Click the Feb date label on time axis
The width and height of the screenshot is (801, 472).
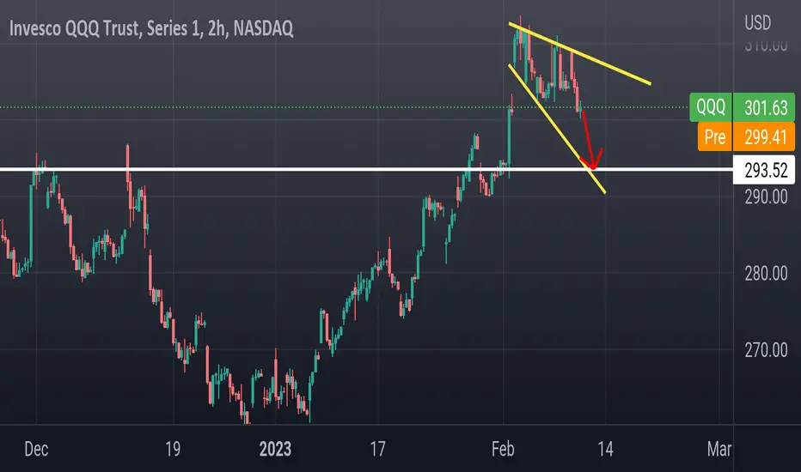coord(503,449)
